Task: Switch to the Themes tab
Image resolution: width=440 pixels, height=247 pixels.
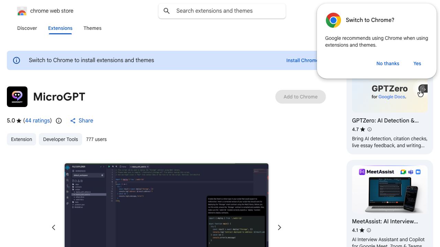Action: (x=92, y=28)
